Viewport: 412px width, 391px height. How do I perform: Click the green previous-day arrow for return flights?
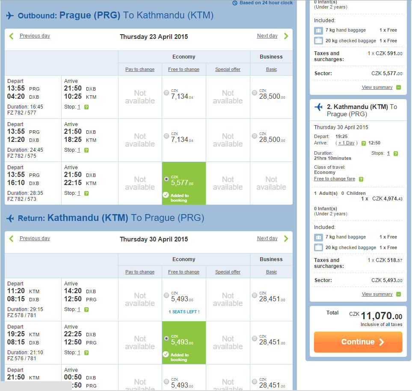click(11, 238)
